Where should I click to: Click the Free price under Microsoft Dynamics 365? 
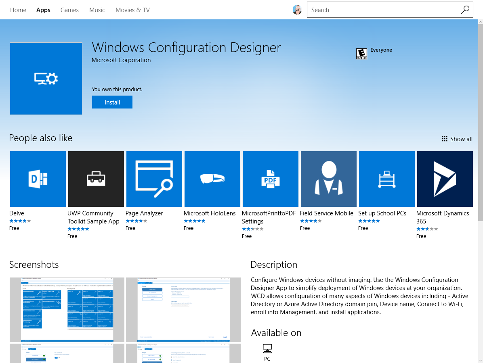tap(421, 236)
